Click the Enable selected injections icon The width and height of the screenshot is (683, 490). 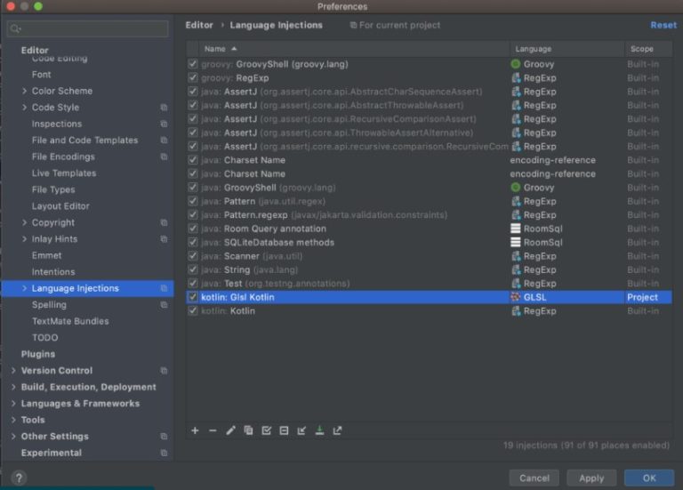click(266, 430)
